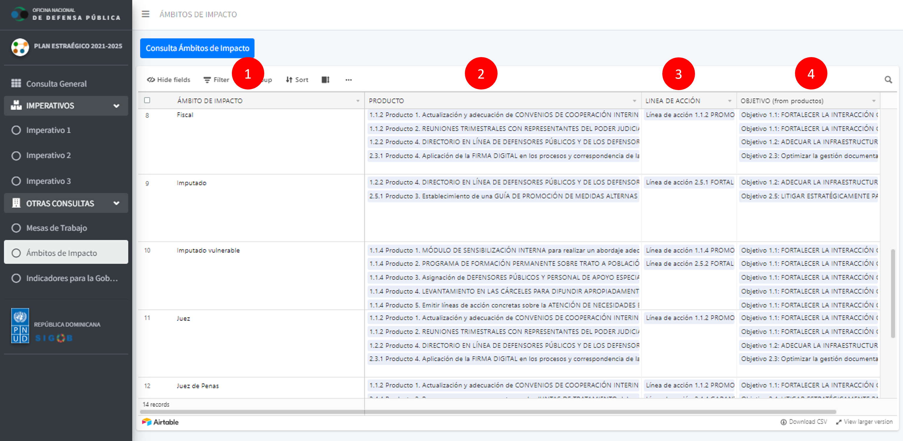Viewport: 903px width, 441px height.
Task: Open OBJETIVO (from productos) column dropdown arrow
Action: pos(874,101)
